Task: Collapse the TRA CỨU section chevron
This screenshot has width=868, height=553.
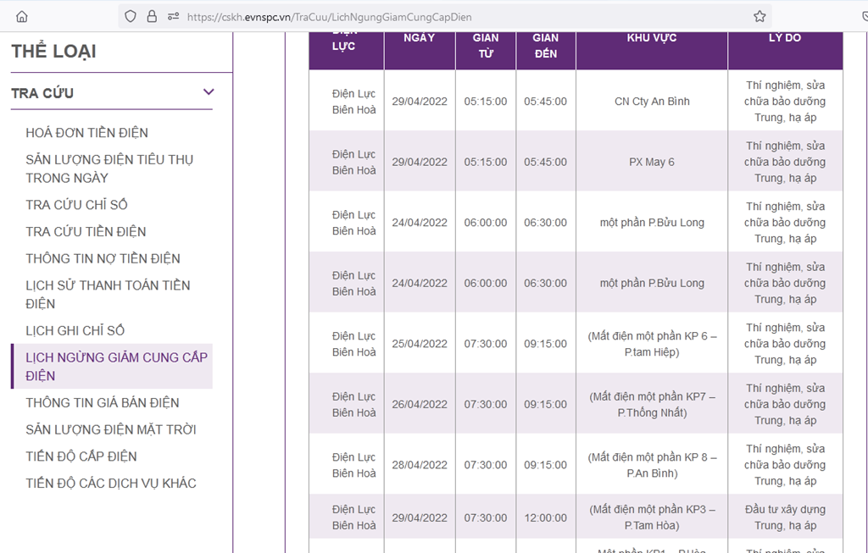Action: pos(209,91)
